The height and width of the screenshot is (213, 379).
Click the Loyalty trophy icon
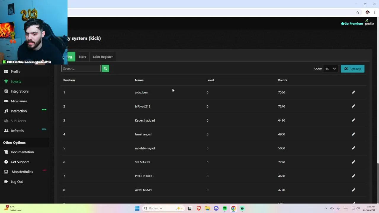6,81
